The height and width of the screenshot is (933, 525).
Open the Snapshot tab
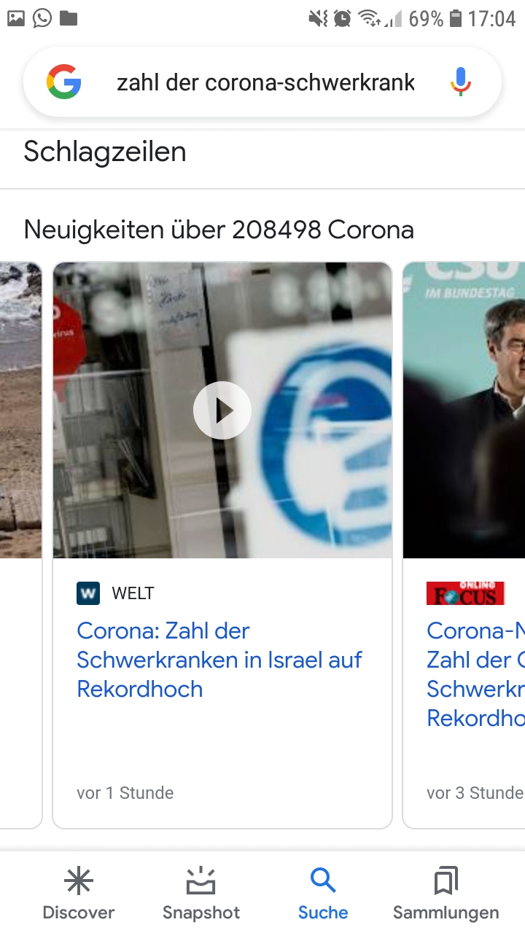(201, 893)
